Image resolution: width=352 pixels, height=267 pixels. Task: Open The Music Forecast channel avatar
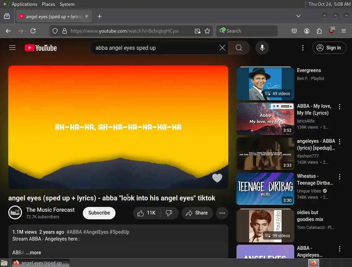point(15,212)
